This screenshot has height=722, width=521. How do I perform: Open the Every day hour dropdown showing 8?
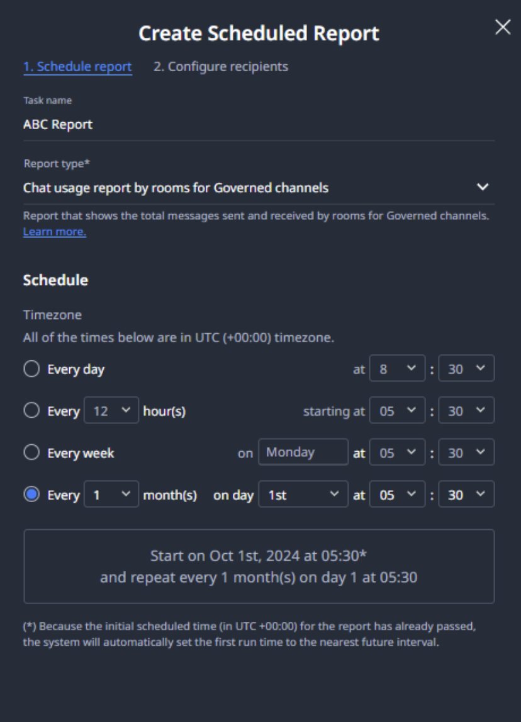pos(397,369)
